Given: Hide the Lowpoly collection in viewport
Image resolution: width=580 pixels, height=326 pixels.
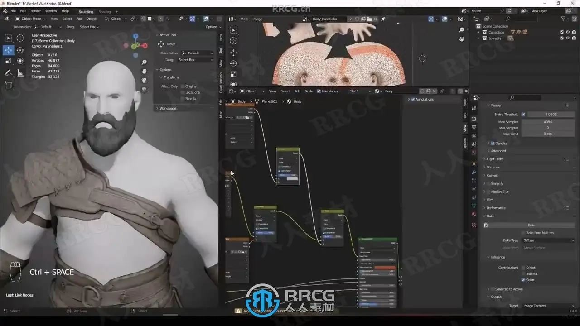Looking at the screenshot, I should (x=568, y=38).
